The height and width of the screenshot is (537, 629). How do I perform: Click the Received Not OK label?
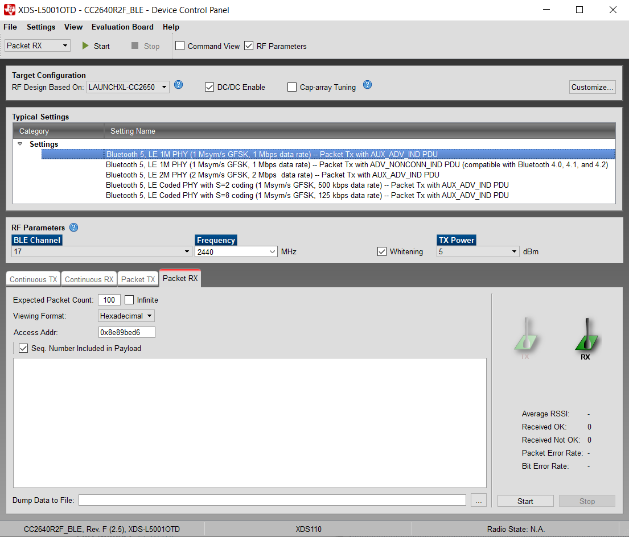pos(551,440)
